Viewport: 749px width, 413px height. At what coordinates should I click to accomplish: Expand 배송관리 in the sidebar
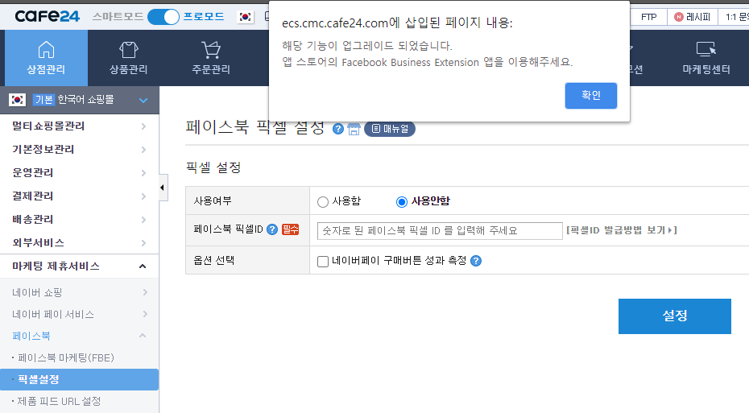(x=79, y=220)
